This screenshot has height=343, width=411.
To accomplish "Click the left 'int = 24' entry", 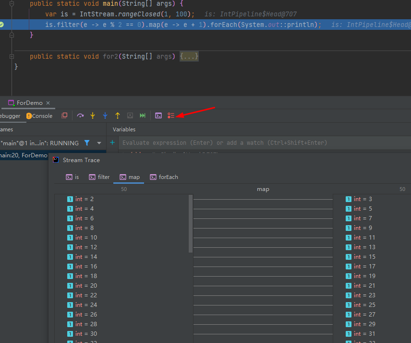I will click(x=82, y=305).
